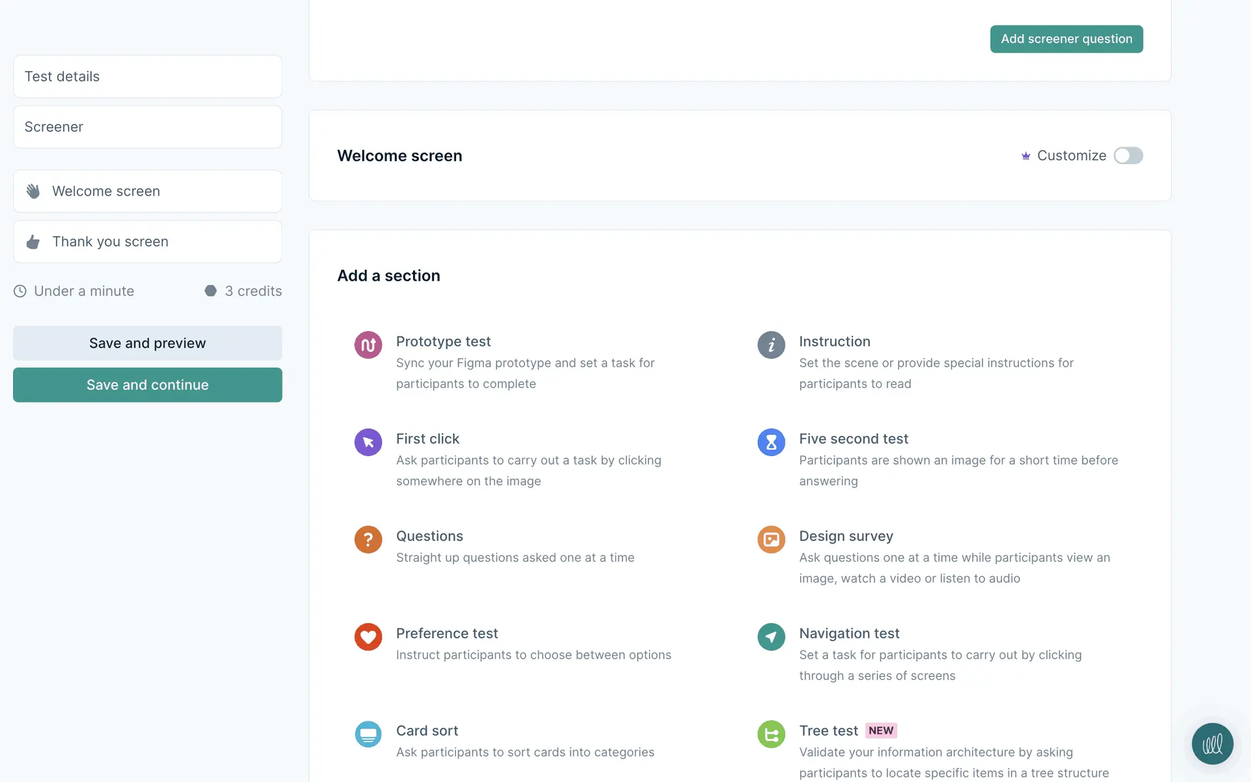Click the Five second test hourglass icon

(x=771, y=442)
